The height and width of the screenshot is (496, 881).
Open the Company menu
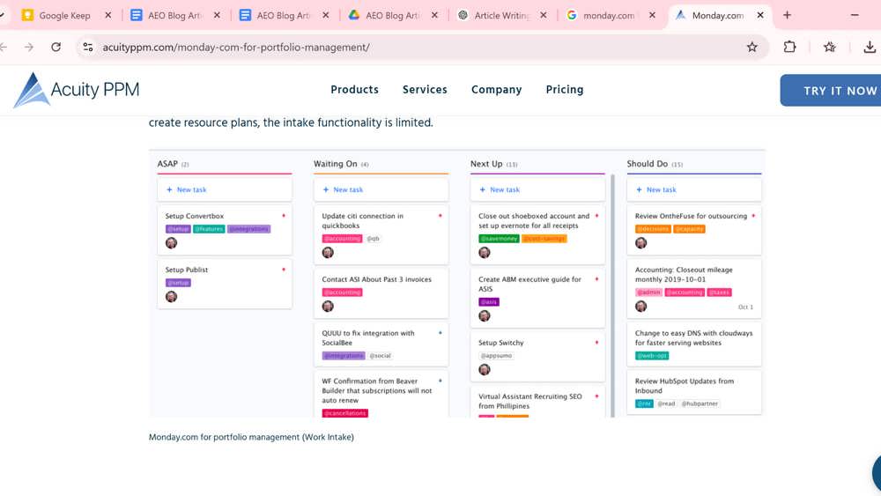point(497,89)
